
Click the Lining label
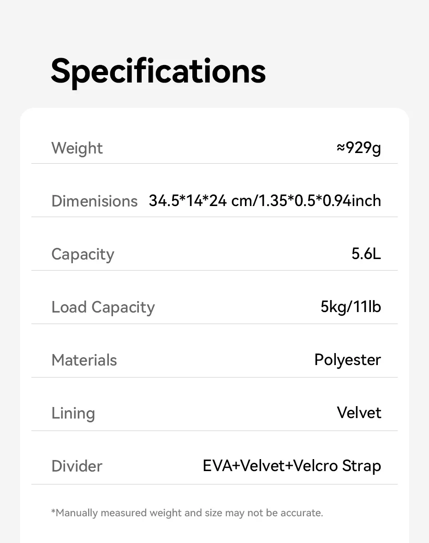click(73, 413)
